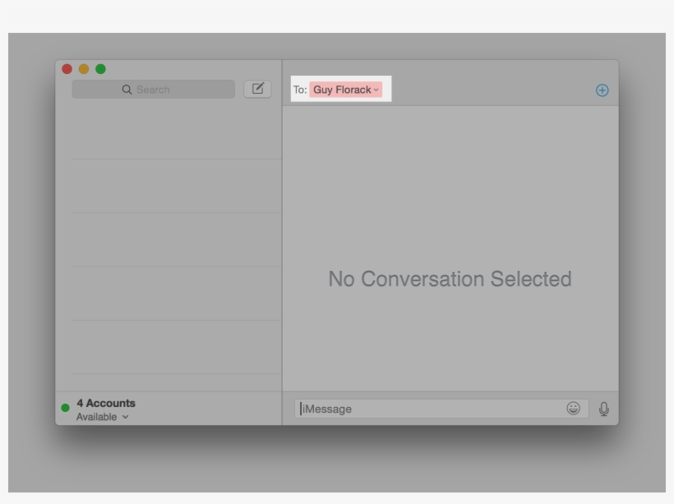Click the No Conversation Selected area
This screenshot has width=674, height=504.
point(450,278)
